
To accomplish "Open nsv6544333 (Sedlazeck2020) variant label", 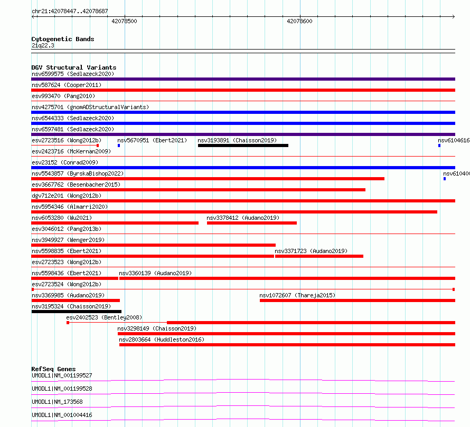I will coord(73,118).
